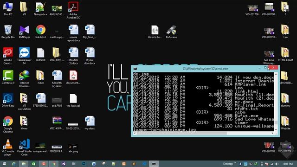The height and width of the screenshot is (167, 297).
Task: Open Internet Explorer from taskbar
Action: pos(13,164)
